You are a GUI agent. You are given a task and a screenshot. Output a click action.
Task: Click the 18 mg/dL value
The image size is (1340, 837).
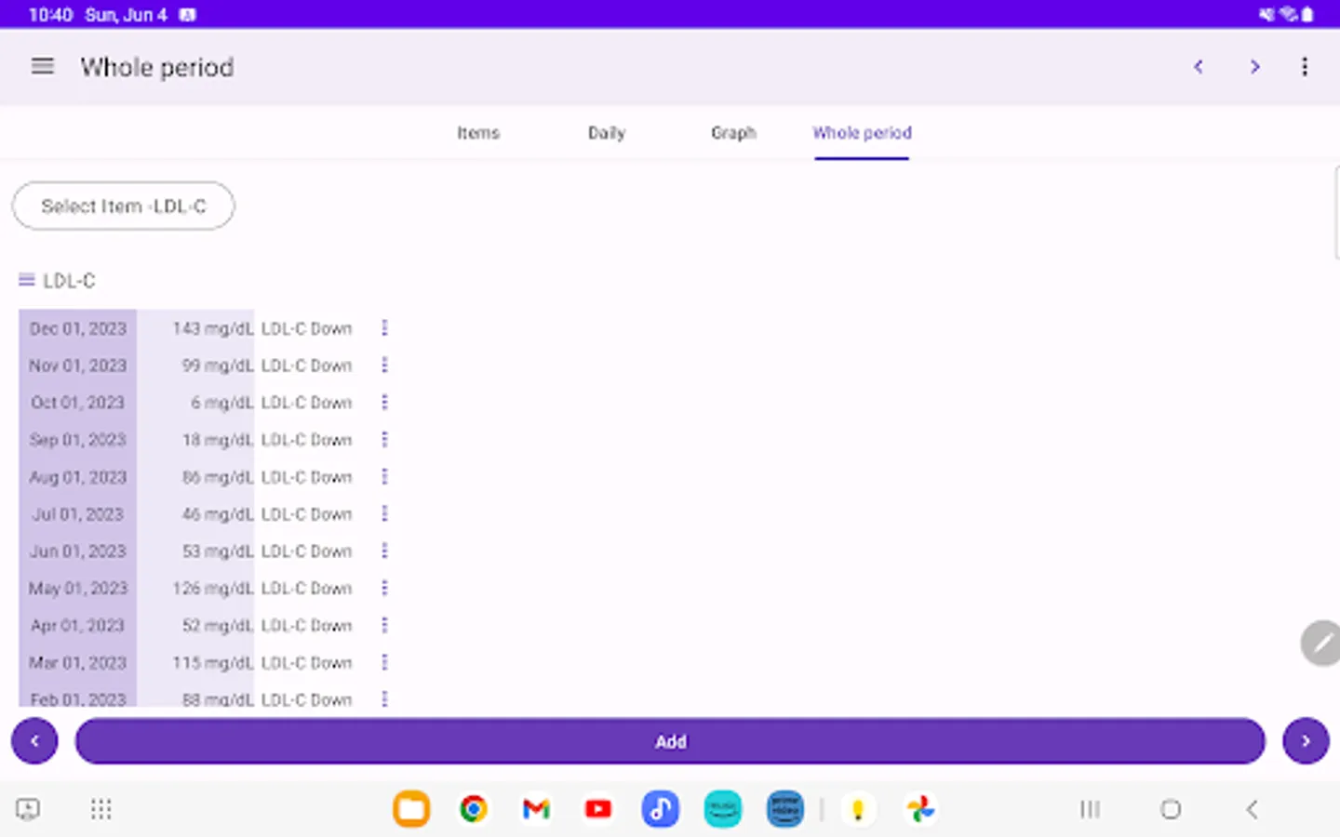(x=218, y=440)
